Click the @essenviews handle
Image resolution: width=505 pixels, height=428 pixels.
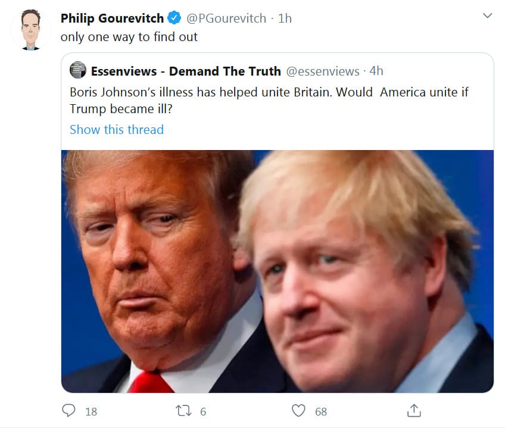coord(323,71)
